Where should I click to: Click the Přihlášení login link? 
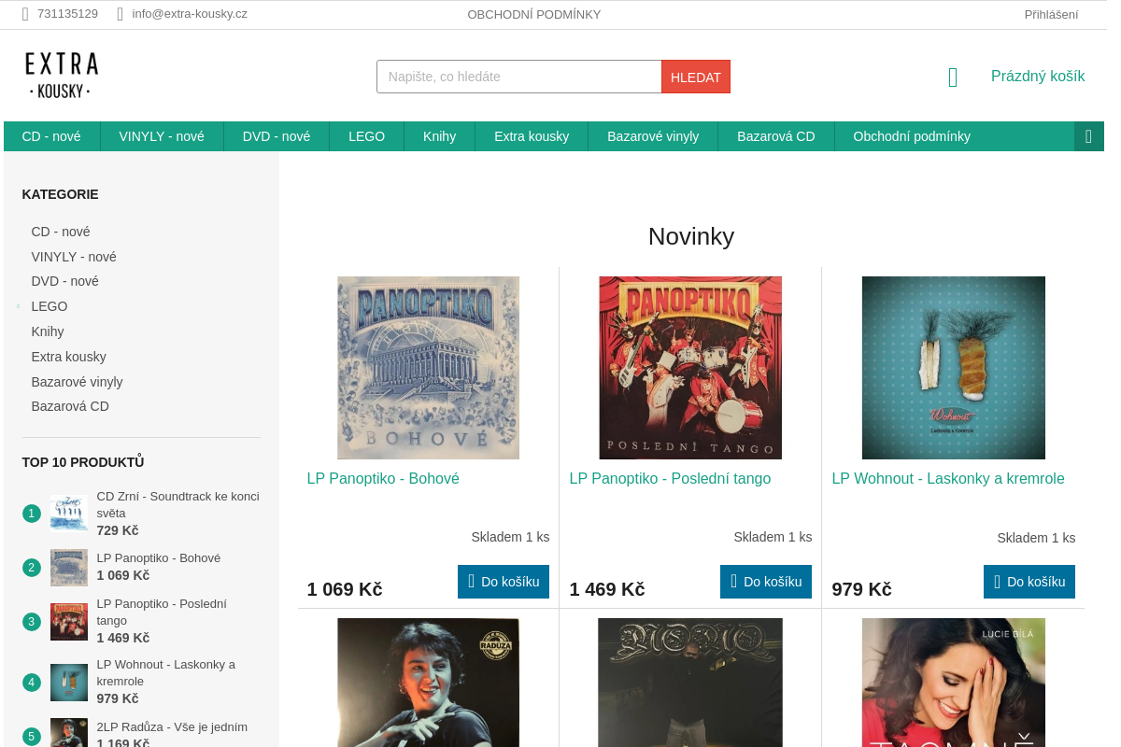[x=1051, y=14]
